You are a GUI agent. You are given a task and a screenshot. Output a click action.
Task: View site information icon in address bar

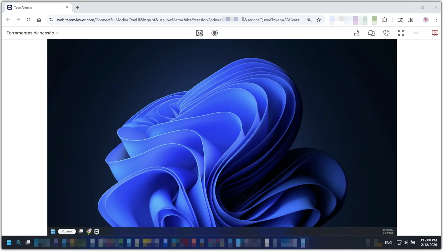pos(51,20)
